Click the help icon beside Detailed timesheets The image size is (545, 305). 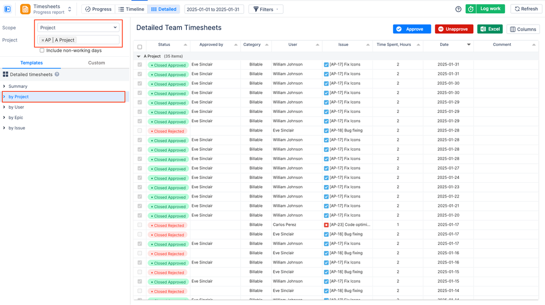pos(57,74)
